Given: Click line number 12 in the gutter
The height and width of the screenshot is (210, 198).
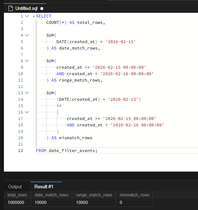Looking at the screenshot, I should (x=21, y=86).
